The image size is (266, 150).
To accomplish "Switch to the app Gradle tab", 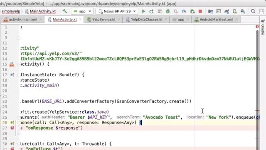I will (181, 20).
